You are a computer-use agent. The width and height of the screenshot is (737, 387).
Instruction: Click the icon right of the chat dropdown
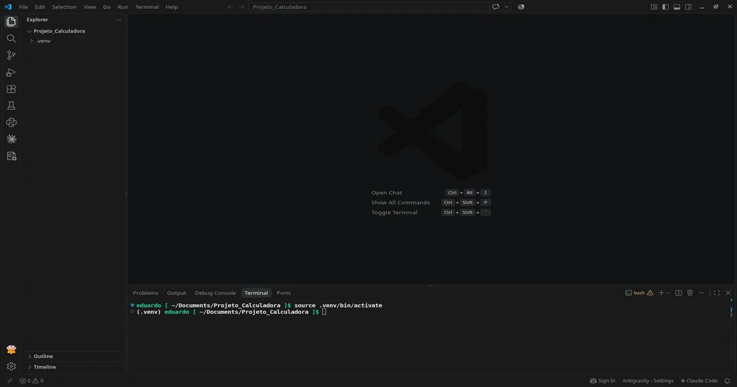(x=521, y=7)
